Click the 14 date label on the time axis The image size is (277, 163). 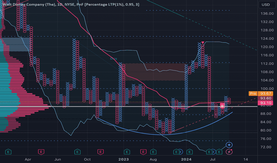(245, 159)
